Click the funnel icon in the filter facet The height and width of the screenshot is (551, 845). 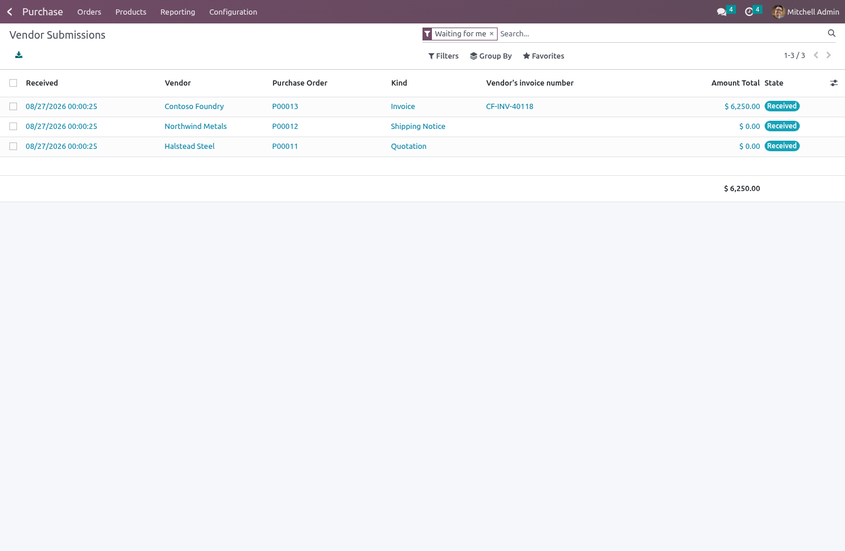pos(427,34)
